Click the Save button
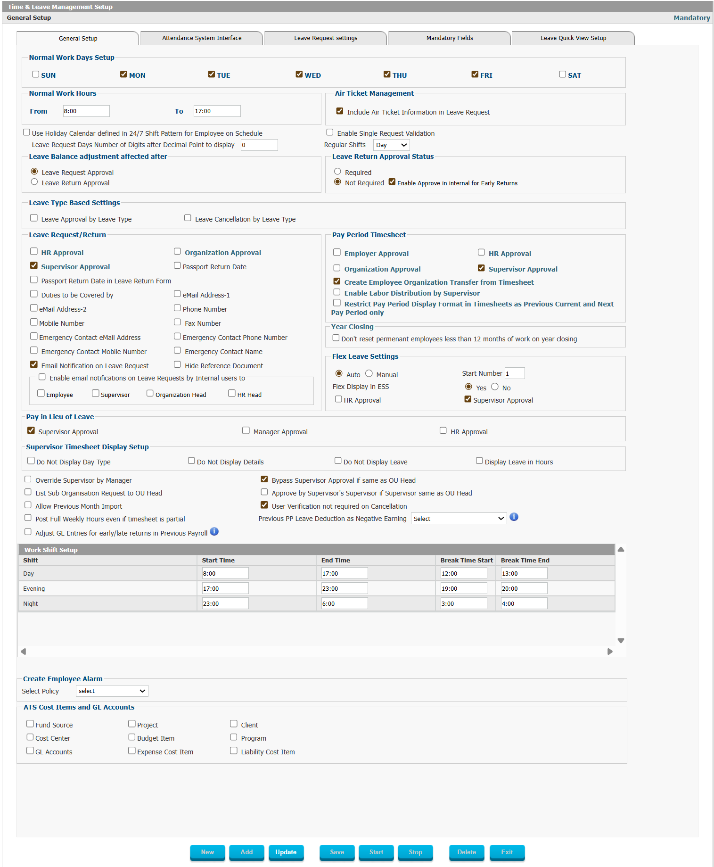 [x=337, y=852]
